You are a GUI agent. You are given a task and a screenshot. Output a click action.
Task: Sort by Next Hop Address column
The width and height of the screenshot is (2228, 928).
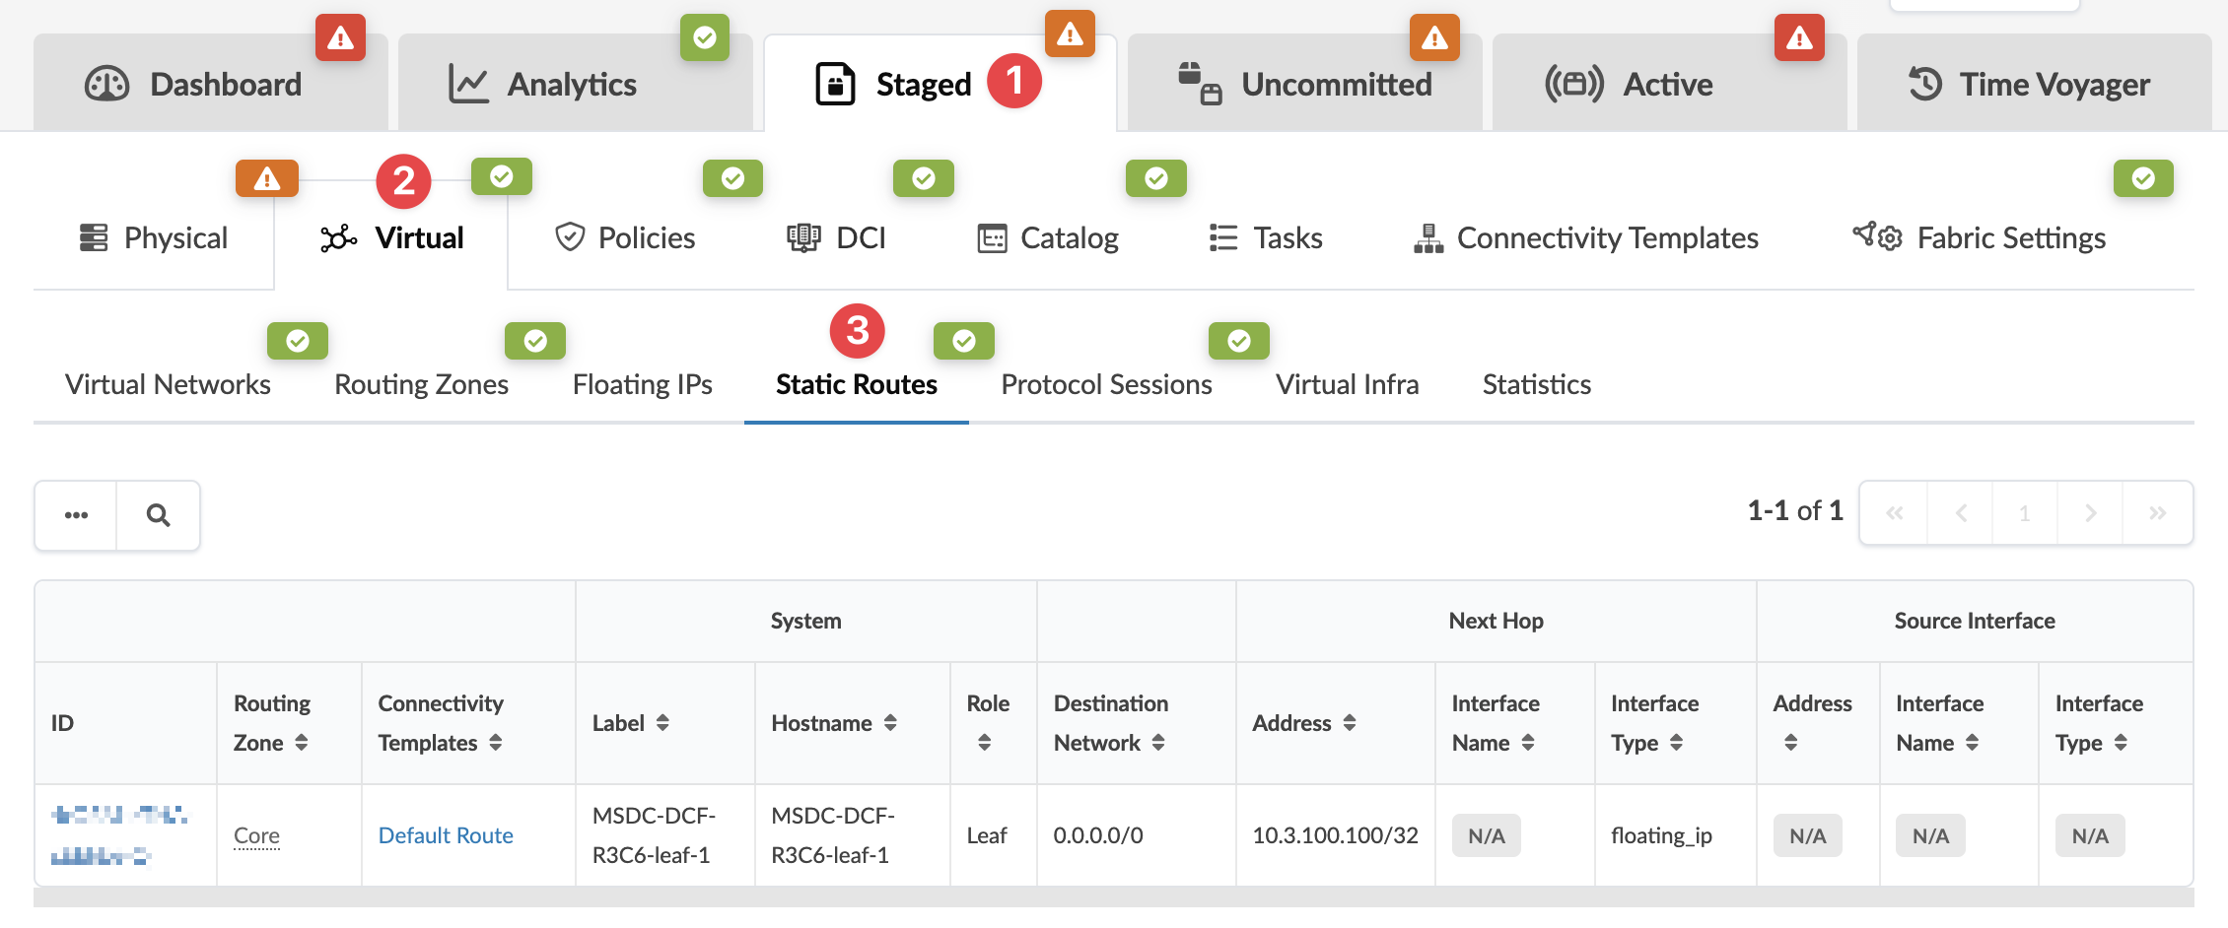coord(1350,723)
